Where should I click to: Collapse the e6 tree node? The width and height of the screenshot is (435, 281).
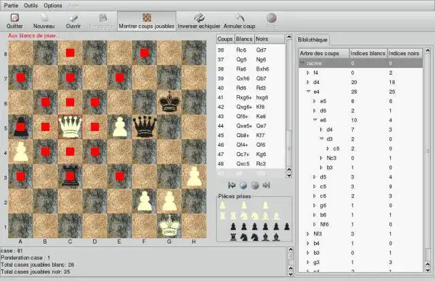315,120
